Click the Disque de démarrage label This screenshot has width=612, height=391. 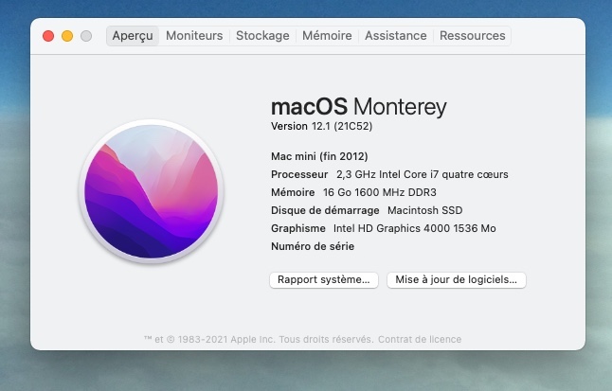pyautogui.click(x=325, y=210)
